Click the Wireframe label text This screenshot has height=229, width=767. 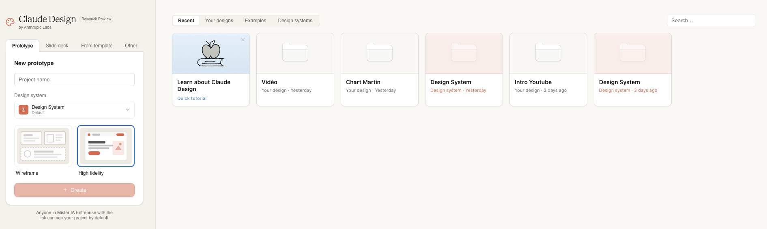[x=27, y=173]
